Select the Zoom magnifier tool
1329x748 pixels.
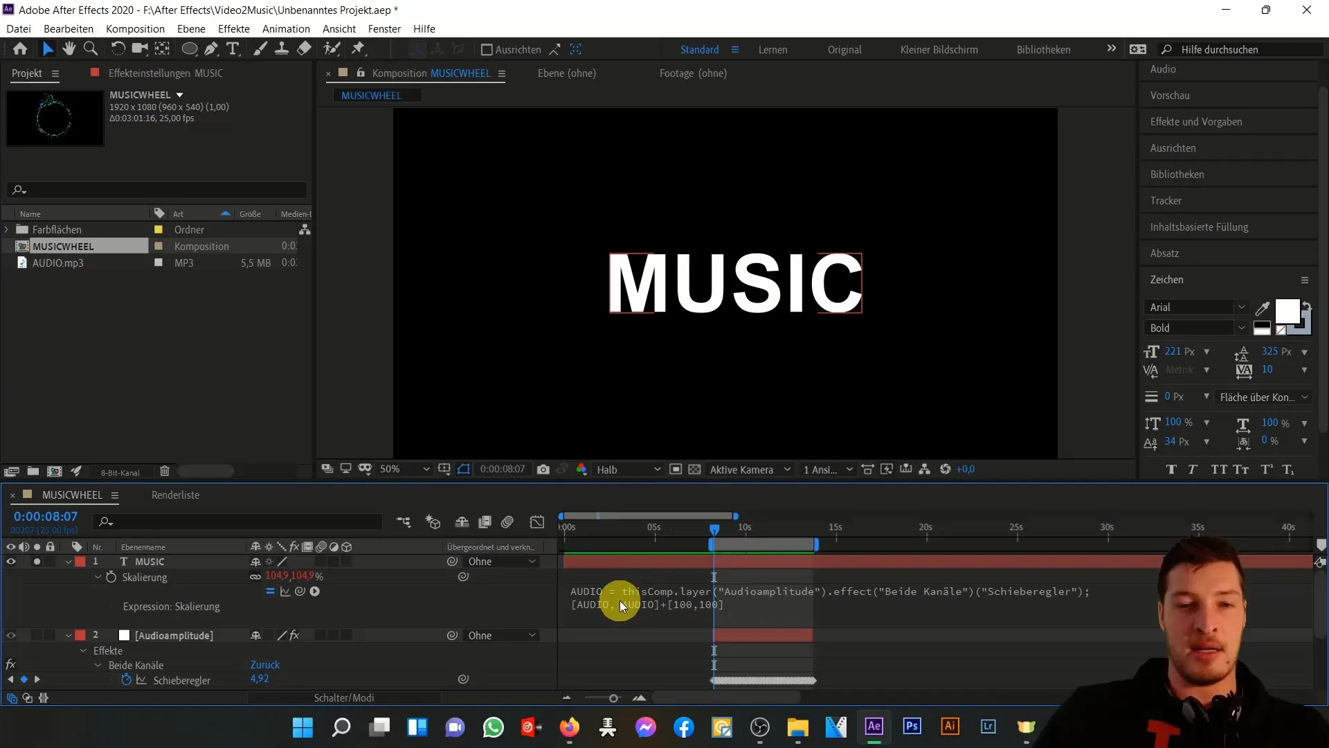pos(90,49)
